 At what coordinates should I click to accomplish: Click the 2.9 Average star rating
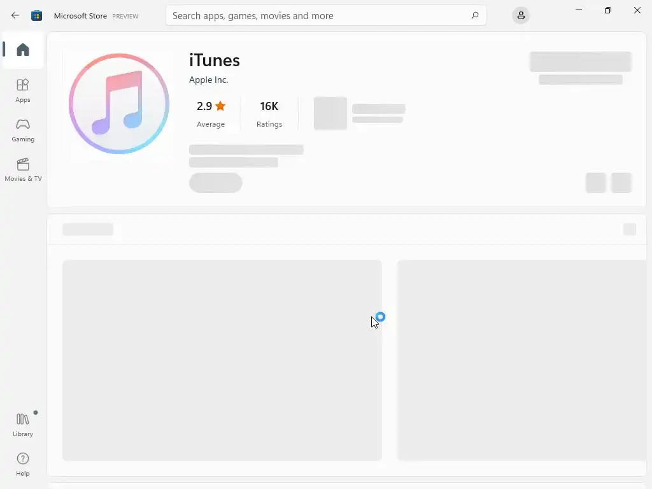point(211,113)
